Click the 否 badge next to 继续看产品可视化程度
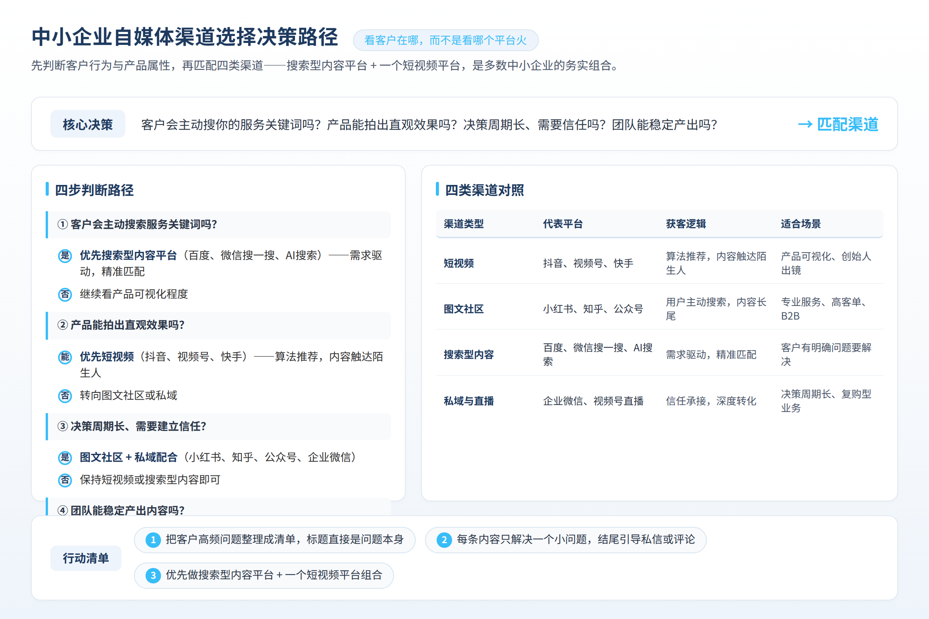 click(x=65, y=294)
